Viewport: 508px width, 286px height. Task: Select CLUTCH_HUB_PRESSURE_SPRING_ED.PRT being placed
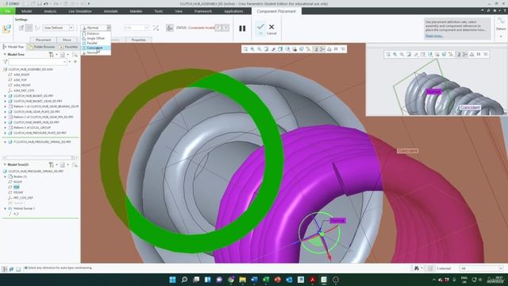(x=42, y=142)
